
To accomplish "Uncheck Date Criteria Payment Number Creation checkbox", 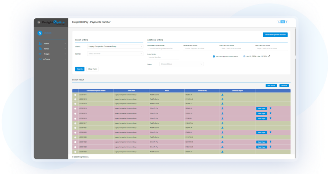I will coord(214,56).
